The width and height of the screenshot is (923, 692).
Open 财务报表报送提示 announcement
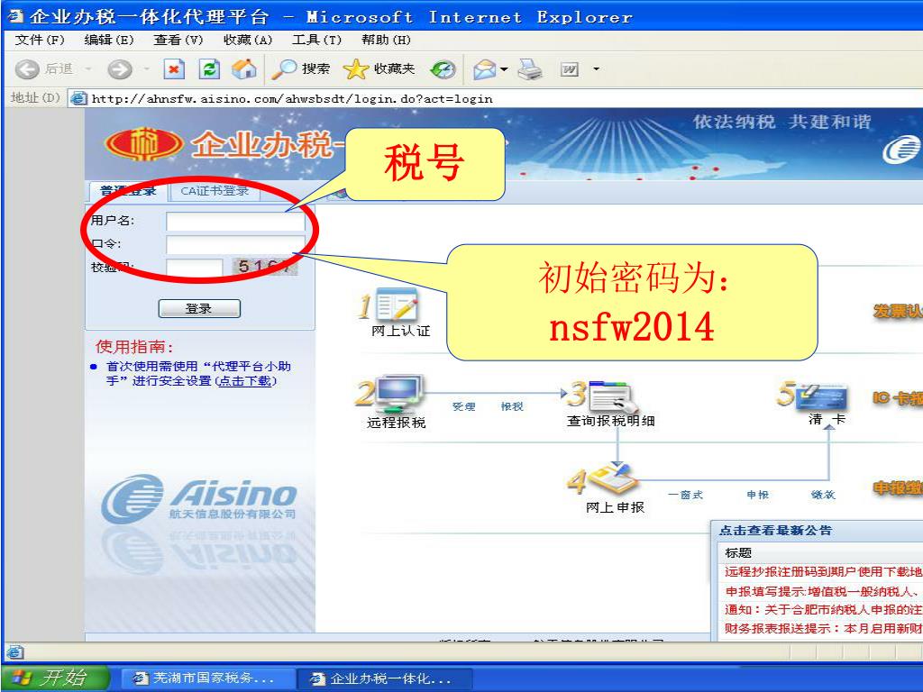click(823, 628)
